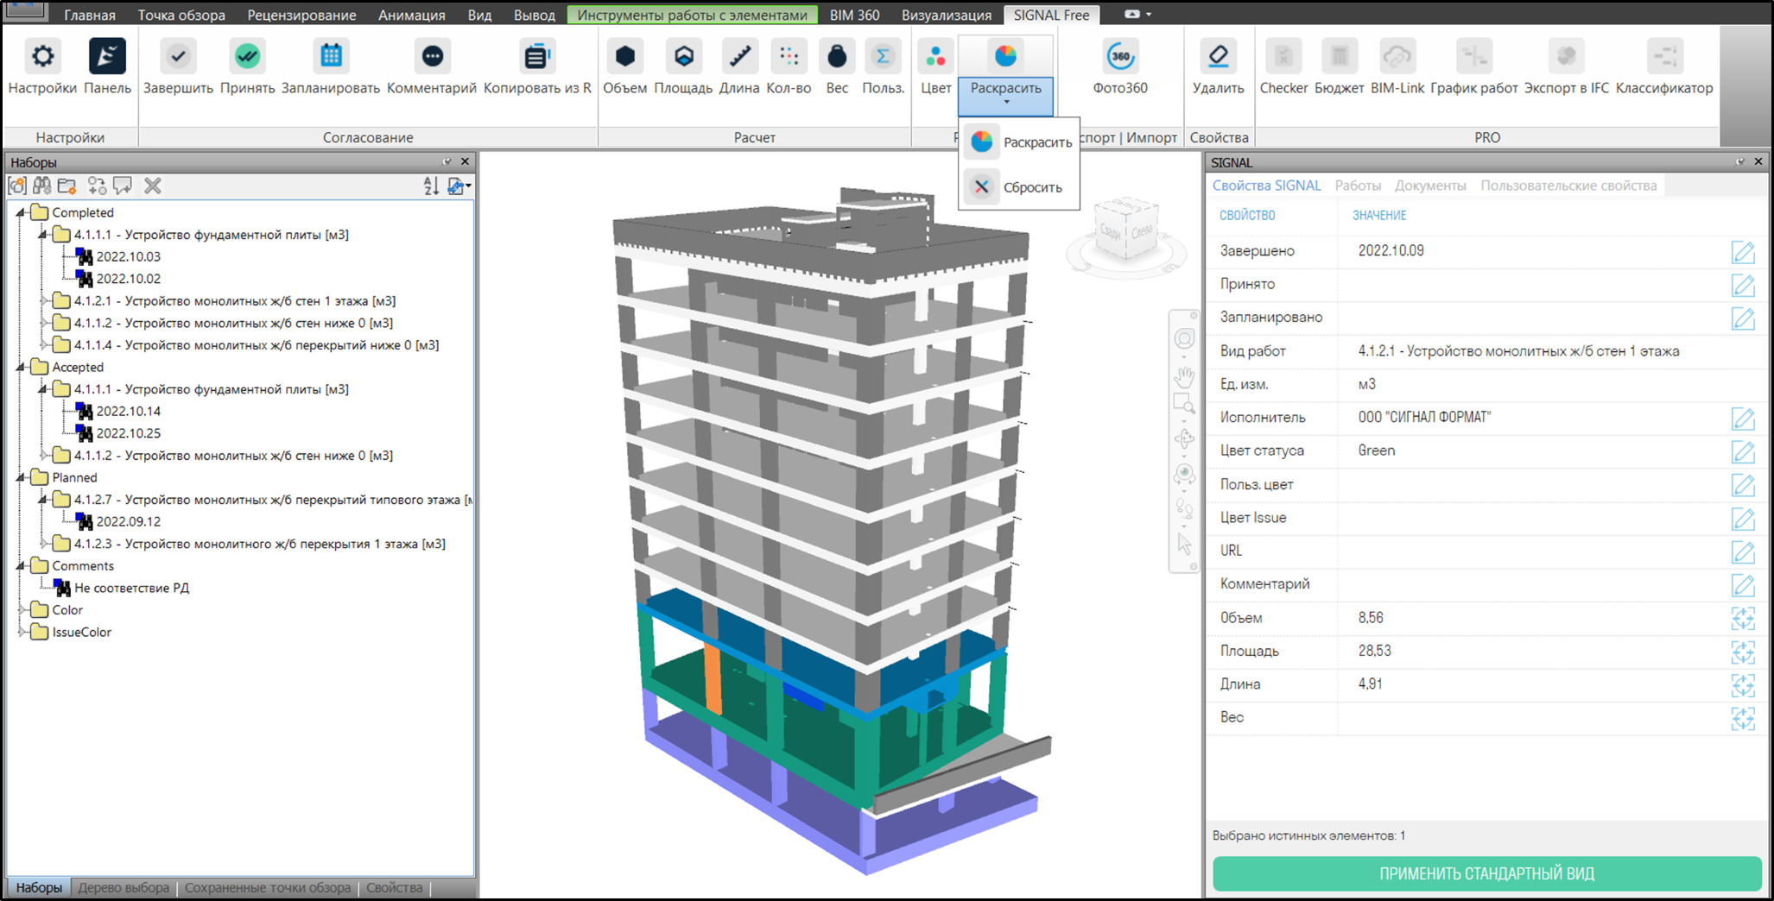Open the Цвет color tool
Image resolution: width=1774 pixels, height=901 pixels.
[x=935, y=57]
